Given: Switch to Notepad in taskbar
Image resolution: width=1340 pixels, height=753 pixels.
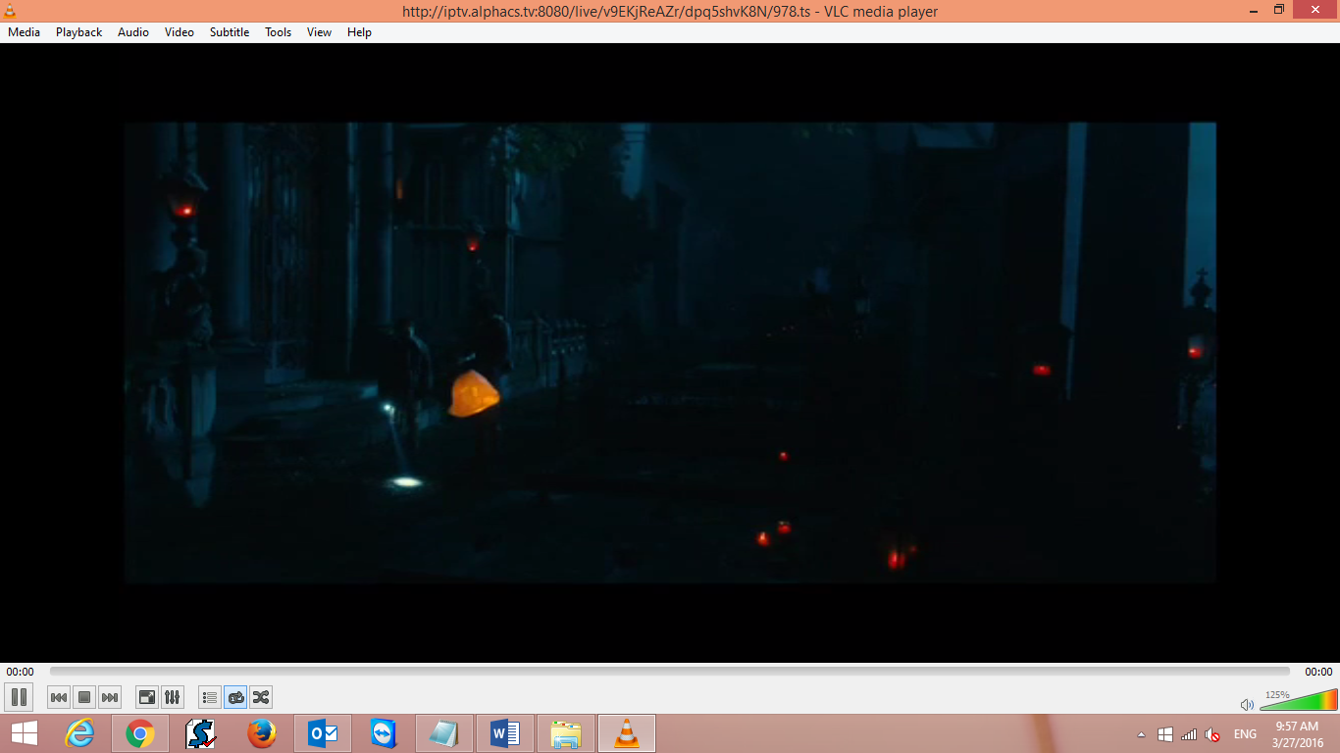Looking at the screenshot, I should pos(444,733).
